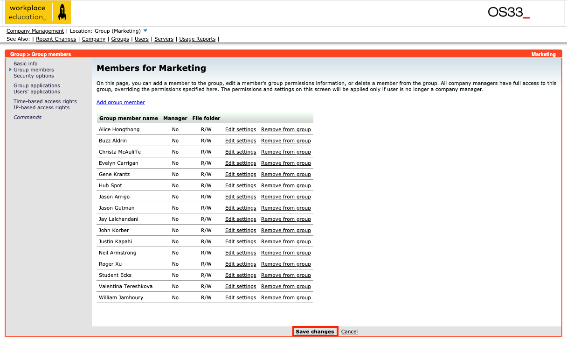Click the Group member name column header

pos(129,118)
